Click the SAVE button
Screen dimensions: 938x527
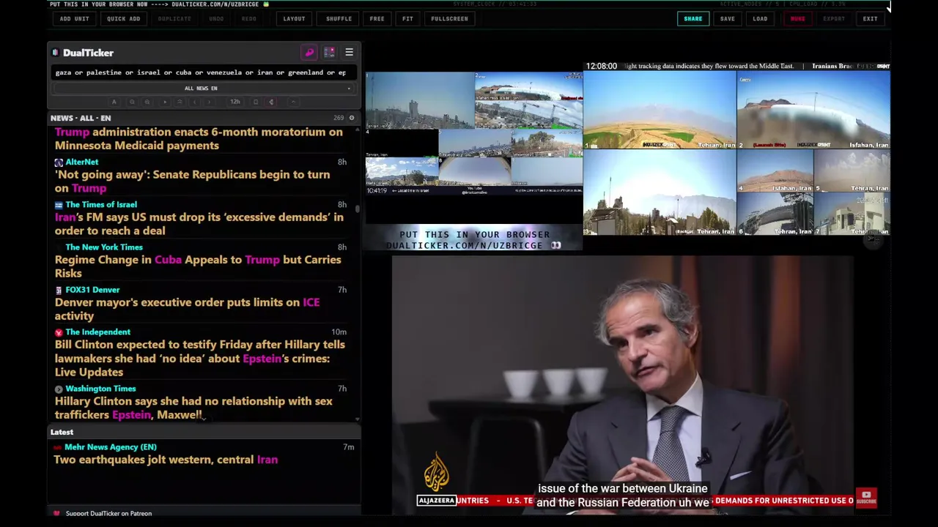point(727,18)
